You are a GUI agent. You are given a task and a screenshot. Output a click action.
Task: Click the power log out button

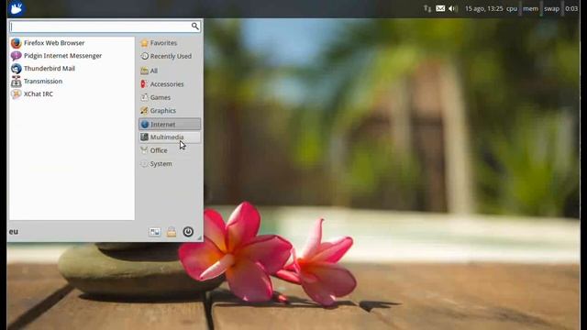pos(188,232)
